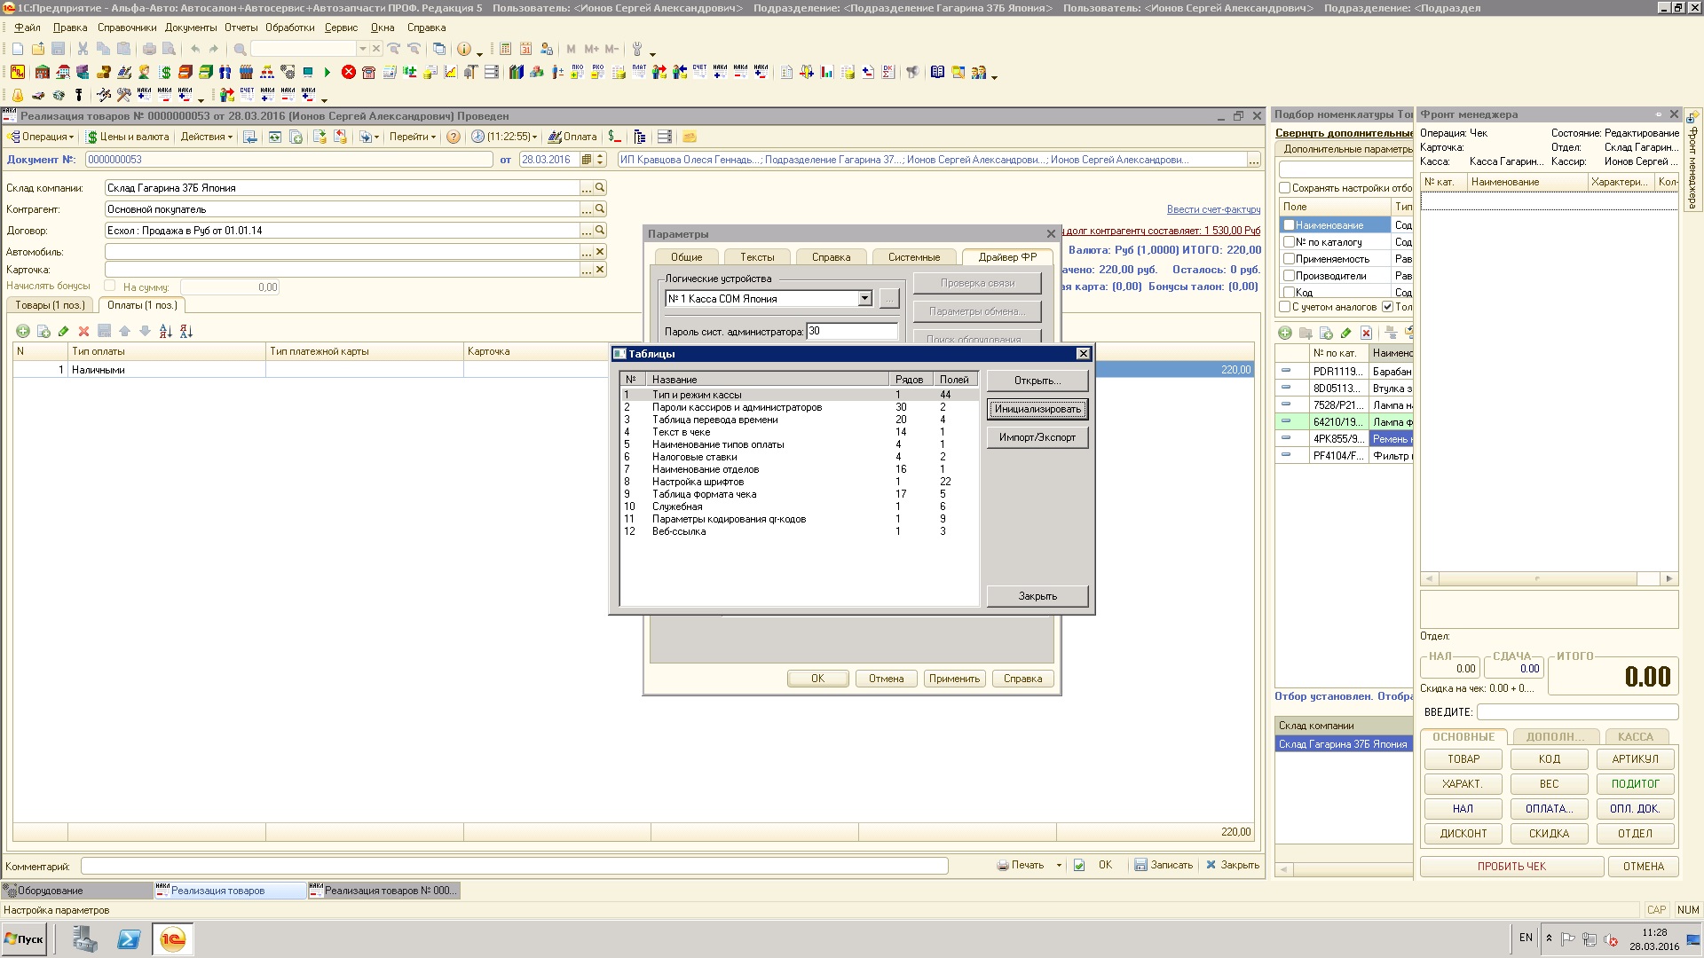Screen dimensions: 1704x958
Task: Open the time (11:22:55) dropdown
Action: click(x=504, y=137)
